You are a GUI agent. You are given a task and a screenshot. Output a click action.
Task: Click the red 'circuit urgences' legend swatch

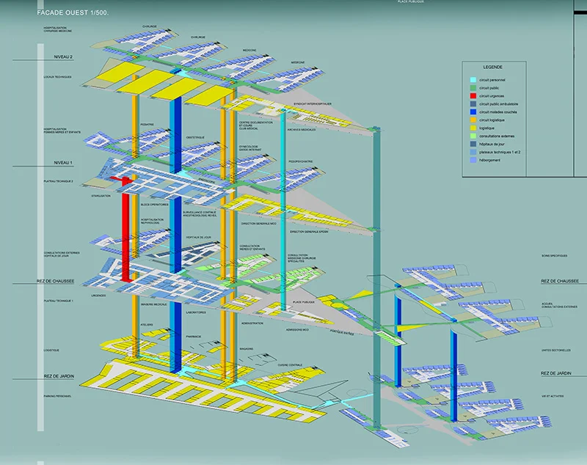473,96
